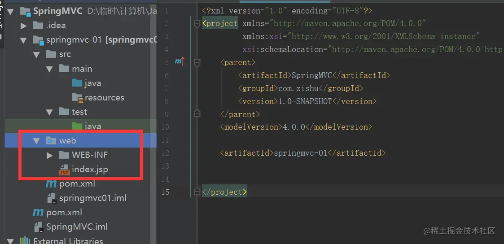Collapse the main folder arrow
Image resolution: width=504 pixels, height=244 pixels.
tap(49, 69)
